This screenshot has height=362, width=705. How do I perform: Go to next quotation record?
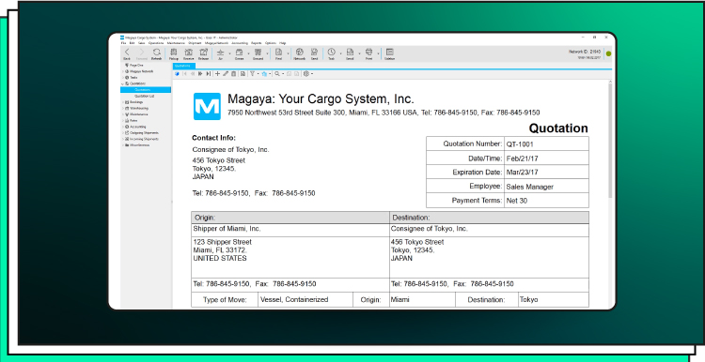[x=200, y=74]
